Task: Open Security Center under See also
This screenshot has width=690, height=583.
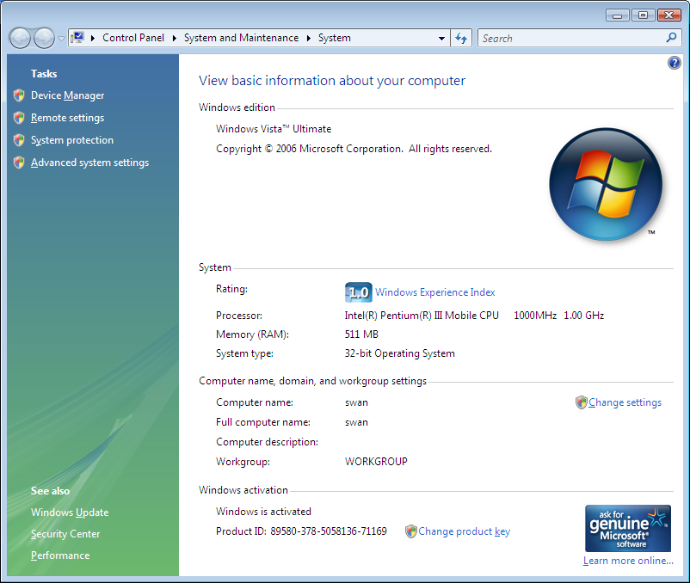Action: coord(65,534)
